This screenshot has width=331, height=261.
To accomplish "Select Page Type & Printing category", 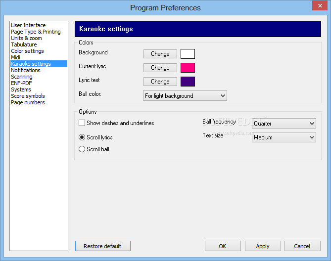I will point(36,32).
